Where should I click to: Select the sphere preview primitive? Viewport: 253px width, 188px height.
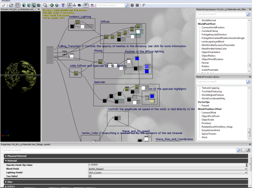pos(34,5)
